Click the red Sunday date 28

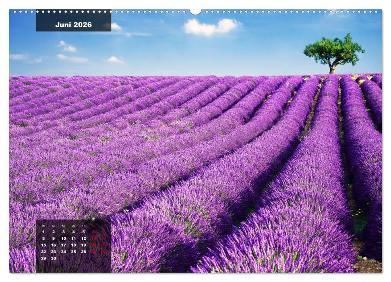pos(104,251)
